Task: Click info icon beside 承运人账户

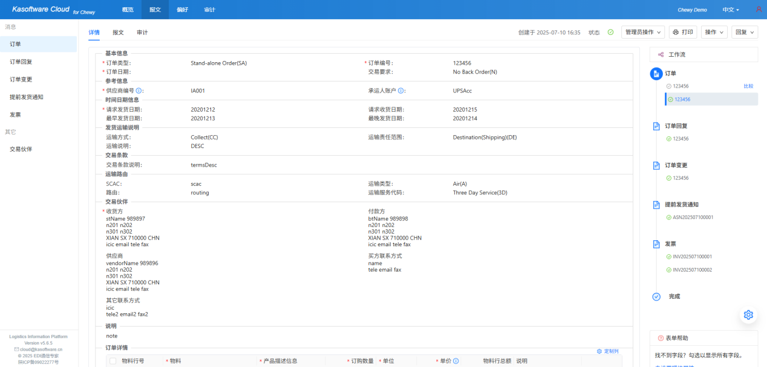Action: coord(401,91)
